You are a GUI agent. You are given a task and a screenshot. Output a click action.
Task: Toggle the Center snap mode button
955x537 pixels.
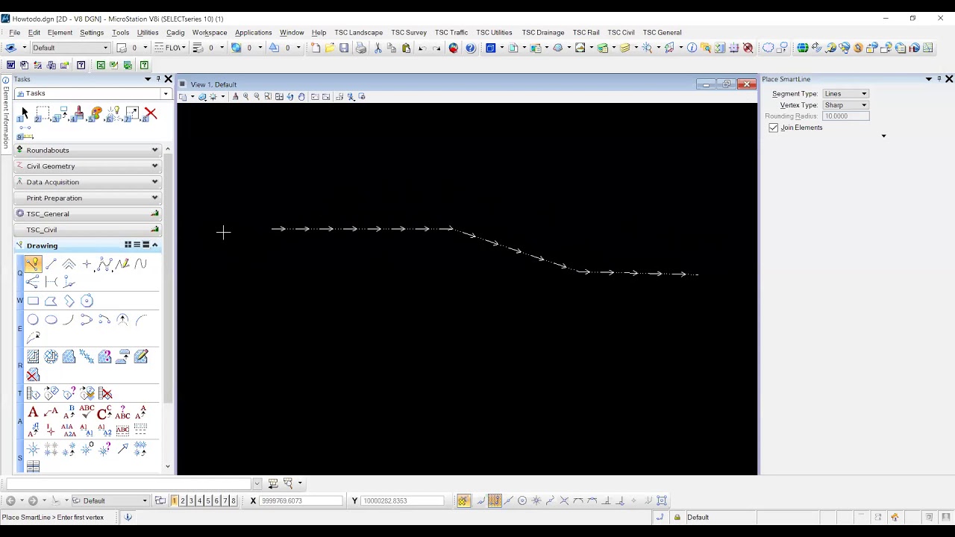tap(522, 501)
